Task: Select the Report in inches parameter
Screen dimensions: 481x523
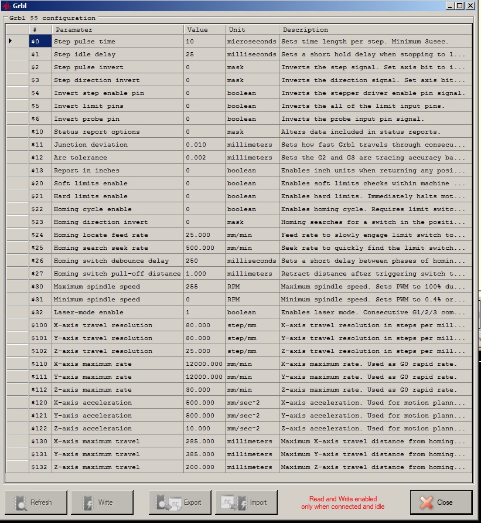Action: [x=118, y=170]
